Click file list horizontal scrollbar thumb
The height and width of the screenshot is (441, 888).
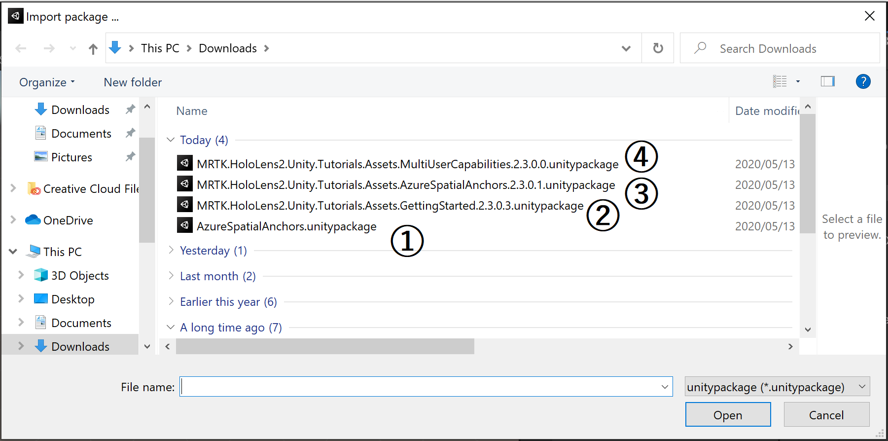(x=325, y=346)
